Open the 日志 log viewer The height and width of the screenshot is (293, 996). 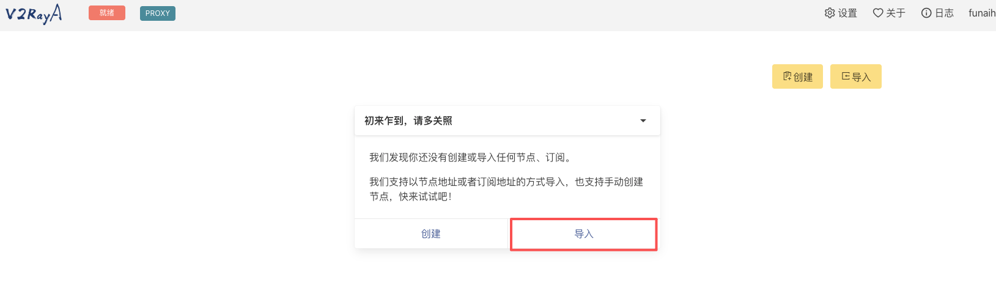(x=944, y=13)
